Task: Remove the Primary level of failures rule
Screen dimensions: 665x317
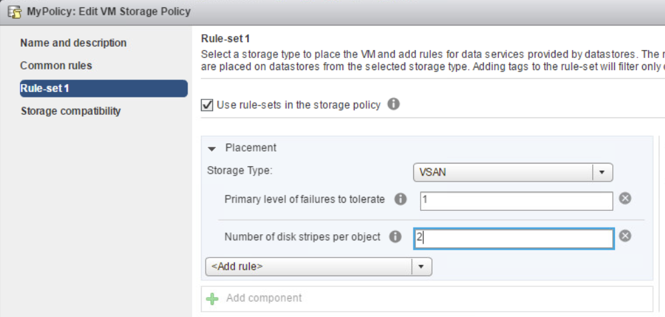Action: pos(625,198)
